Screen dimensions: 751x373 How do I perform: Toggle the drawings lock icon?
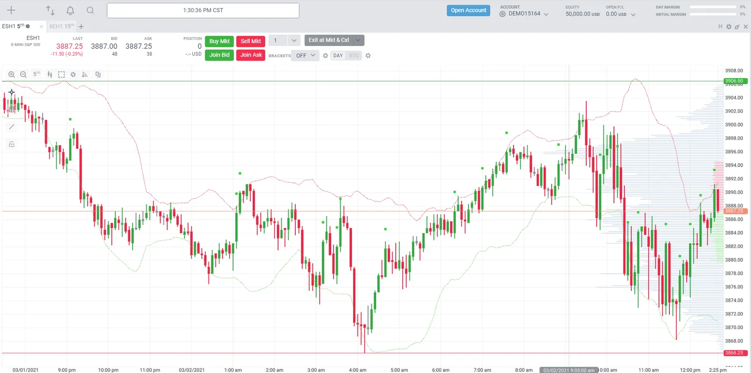(12, 144)
